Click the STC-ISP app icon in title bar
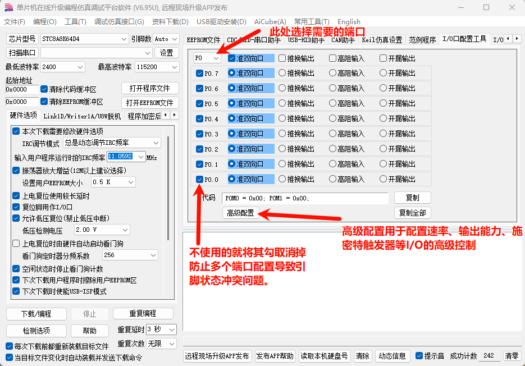This screenshot has width=525, height=366. [x=8, y=7]
